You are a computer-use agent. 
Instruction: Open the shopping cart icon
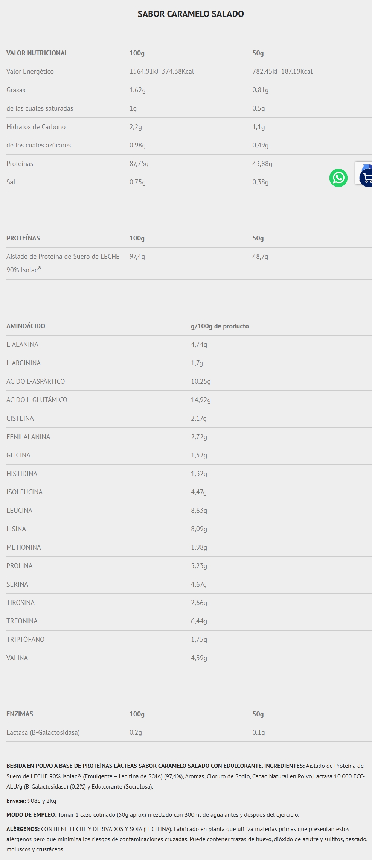pyautogui.click(x=367, y=178)
